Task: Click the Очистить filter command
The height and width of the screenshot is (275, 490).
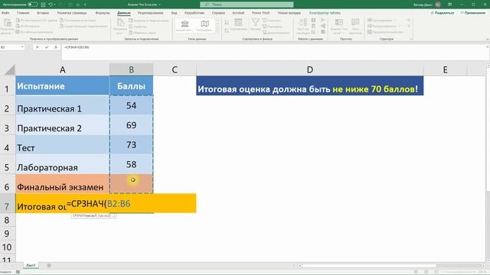Action: tap(271, 21)
